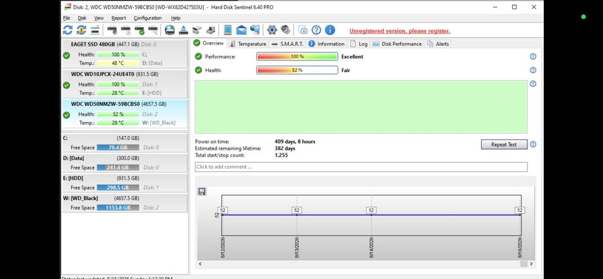Select the E: [HDD] partition entry
The image size is (603, 279).
coord(125,183)
